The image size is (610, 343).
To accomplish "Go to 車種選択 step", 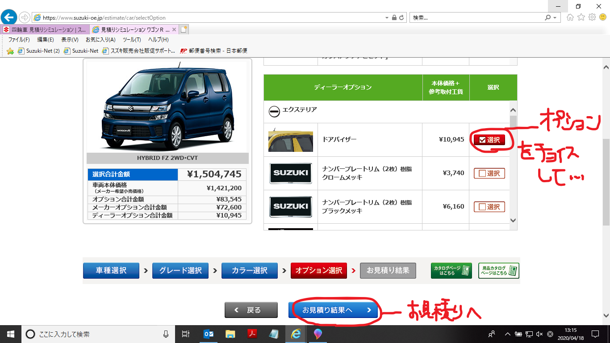I will [111, 271].
